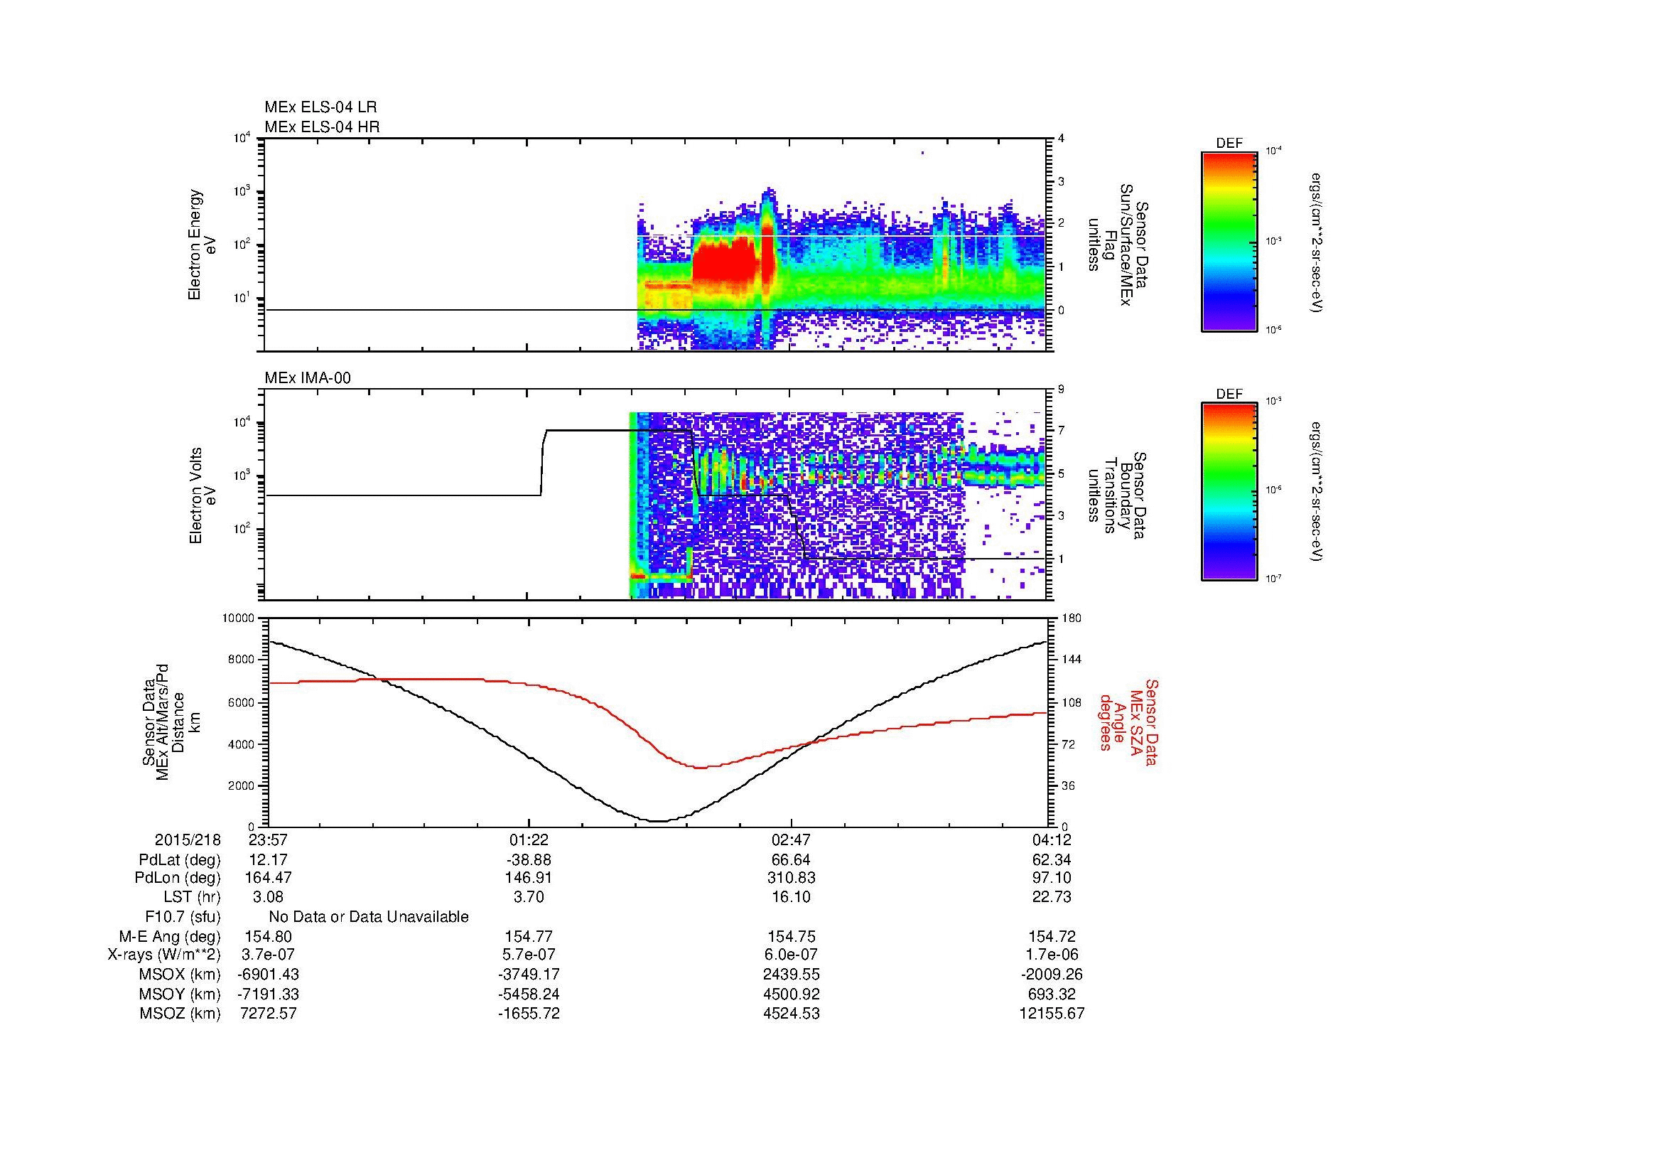Click the 'X-rays (W/m**2)' row label

point(164,955)
